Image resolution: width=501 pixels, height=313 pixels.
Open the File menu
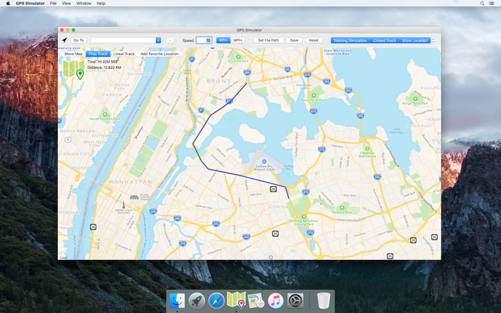pyautogui.click(x=53, y=3)
